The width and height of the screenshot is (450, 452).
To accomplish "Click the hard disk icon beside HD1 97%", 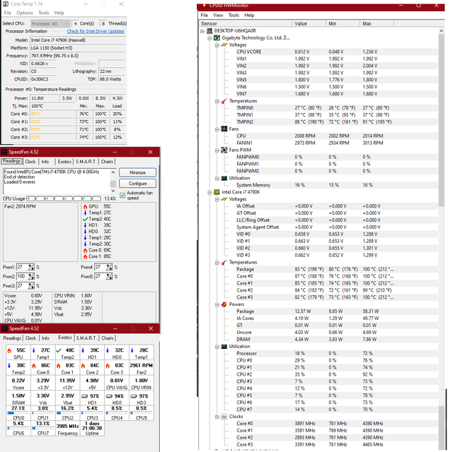I will [x=84, y=396].
